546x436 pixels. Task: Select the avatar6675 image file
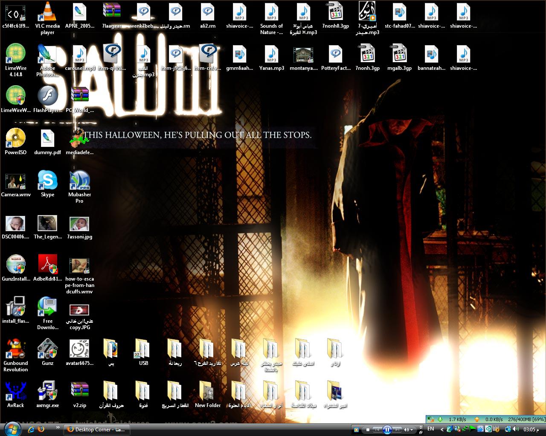tap(79, 353)
